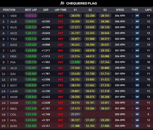Select the purple 1:28.522 best lap
153x130 pixels.
(x=31, y=16)
